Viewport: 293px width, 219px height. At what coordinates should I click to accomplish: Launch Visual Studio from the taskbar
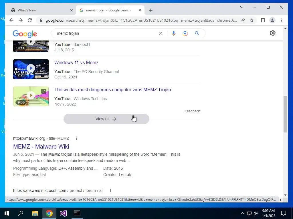(63, 213)
